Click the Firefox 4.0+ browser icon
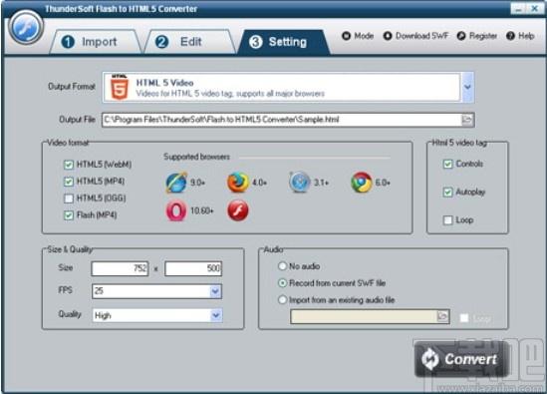This screenshot has height=394, width=547. coord(238,183)
